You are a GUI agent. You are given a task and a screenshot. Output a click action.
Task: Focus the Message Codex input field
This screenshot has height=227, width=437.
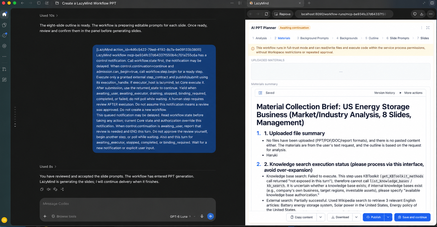(128, 204)
